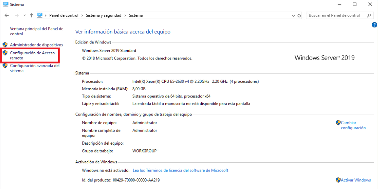Open the Microsoft software license terms link

180,170
